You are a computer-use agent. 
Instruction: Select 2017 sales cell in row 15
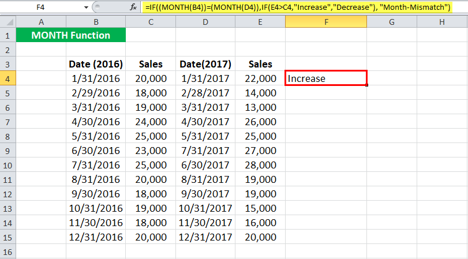click(260, 237)
